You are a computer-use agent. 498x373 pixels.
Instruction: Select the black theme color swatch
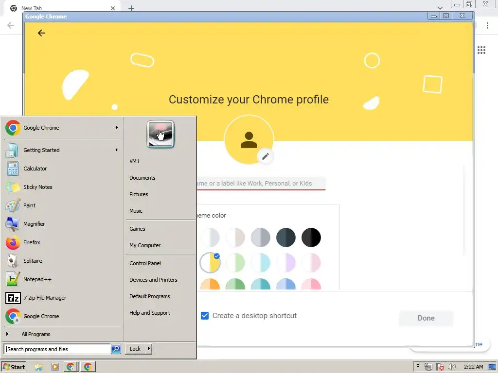[x=311, y=237]
